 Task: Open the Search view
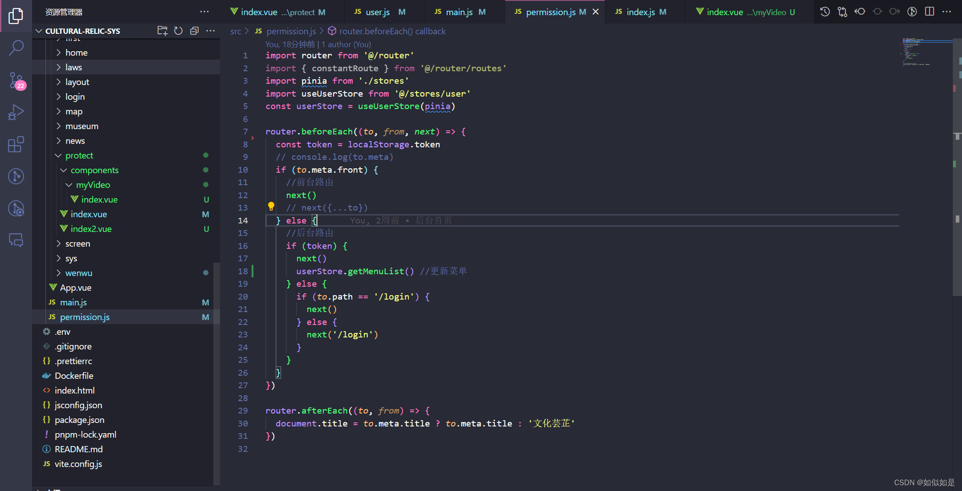pyautogui.click(x=16, y=48)
